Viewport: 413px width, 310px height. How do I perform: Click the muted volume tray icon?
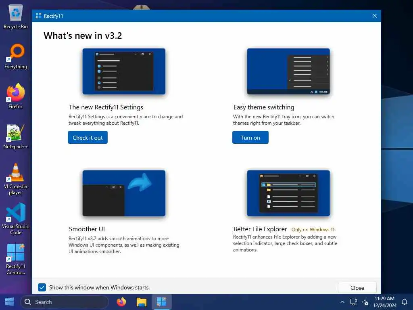(365, 302)
